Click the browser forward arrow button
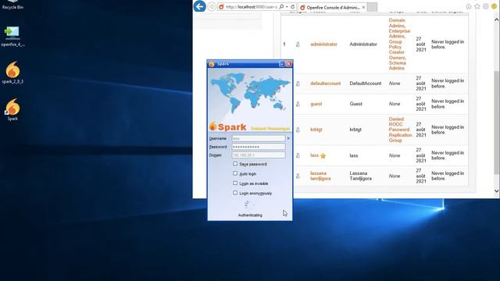 212,7
